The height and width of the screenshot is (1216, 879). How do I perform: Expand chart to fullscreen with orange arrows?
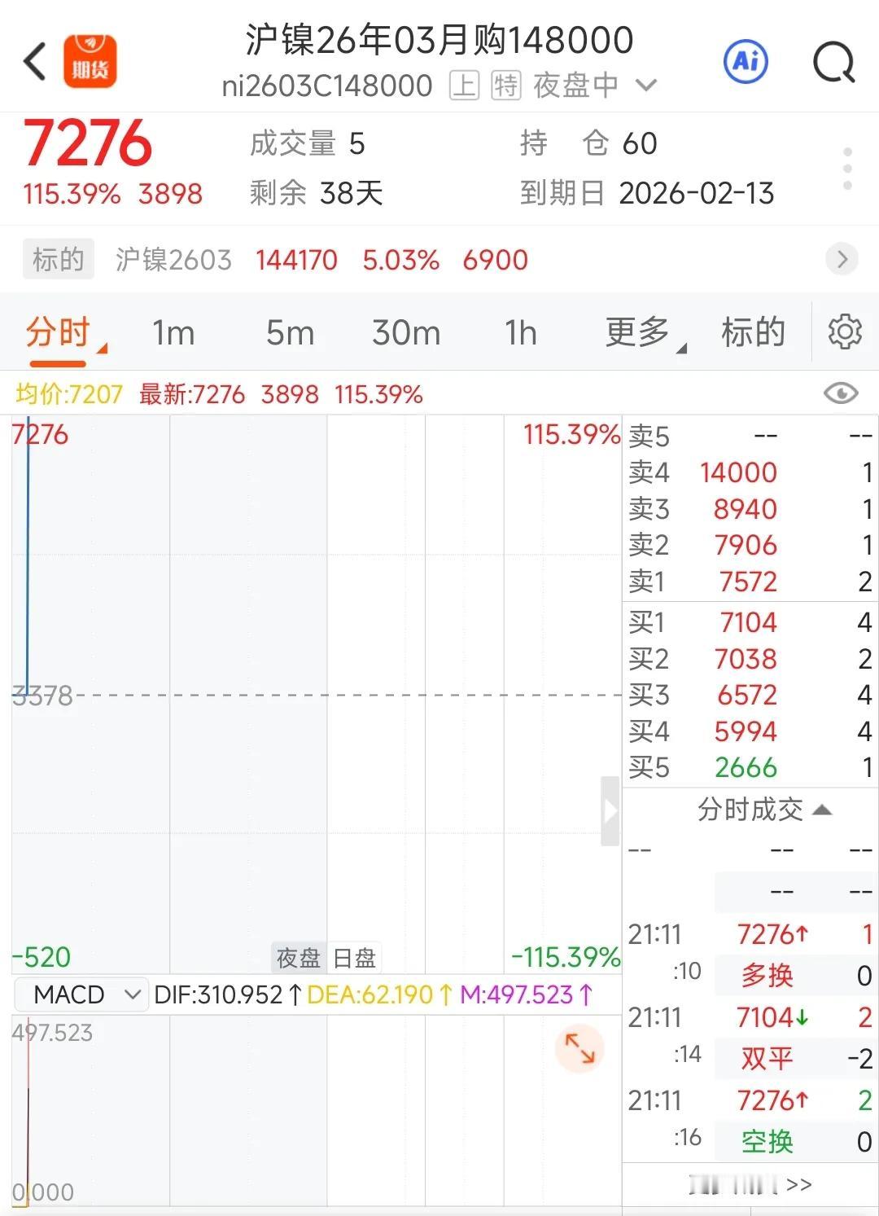coord(579,1048)
